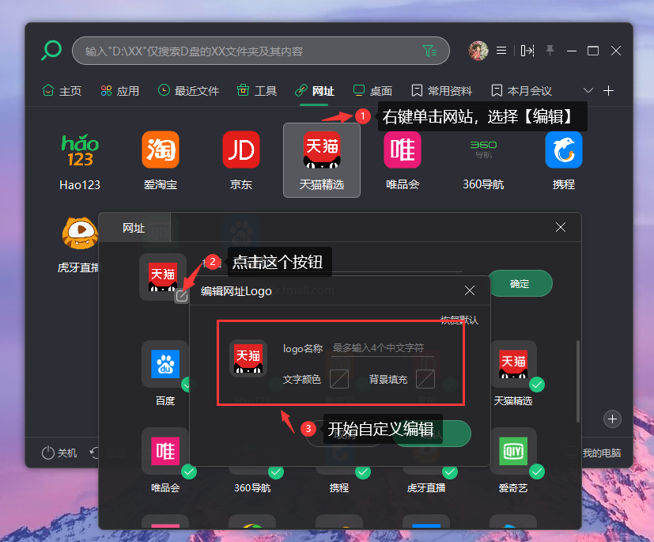Close the 网址 edit panel

[x=561, y=227]
